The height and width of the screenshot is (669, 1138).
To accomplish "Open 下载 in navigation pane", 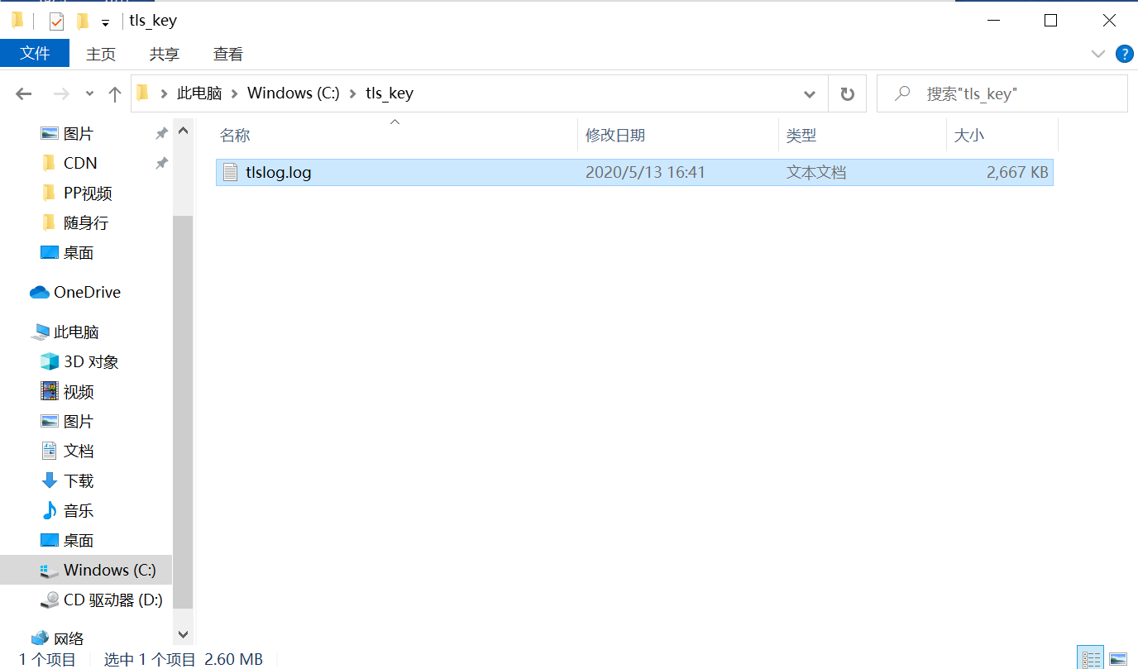I will click(79, 480).
